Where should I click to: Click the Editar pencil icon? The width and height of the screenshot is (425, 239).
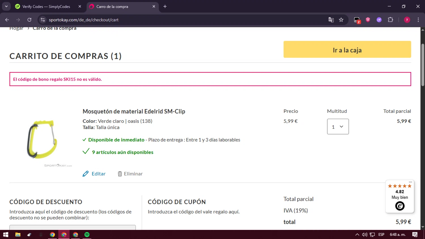(86, 174)
